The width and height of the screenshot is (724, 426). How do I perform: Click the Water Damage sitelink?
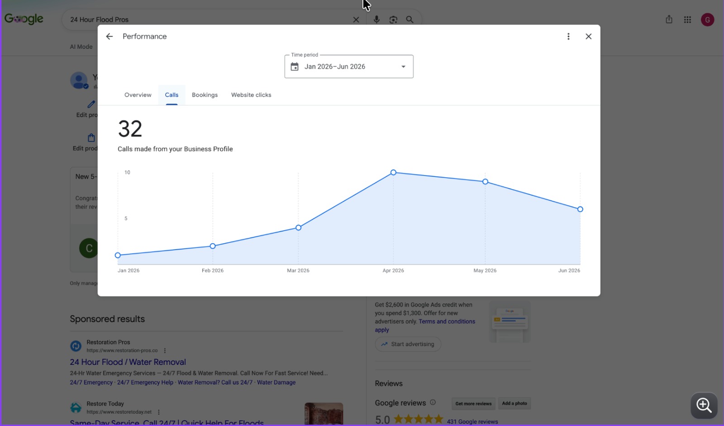276,383
